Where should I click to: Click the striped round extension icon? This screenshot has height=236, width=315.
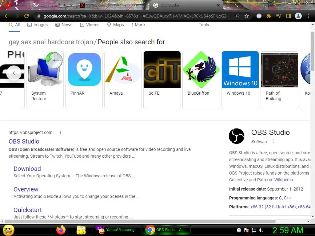[x=259, y=16]
